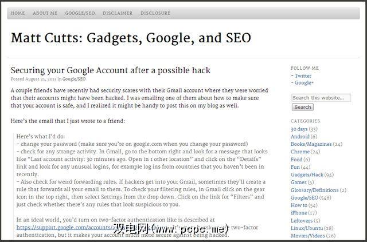The width and height of the screenshot is (367, 242).
Task: Open the HOME navigation menu item
Action: click(x=18, y=13)
